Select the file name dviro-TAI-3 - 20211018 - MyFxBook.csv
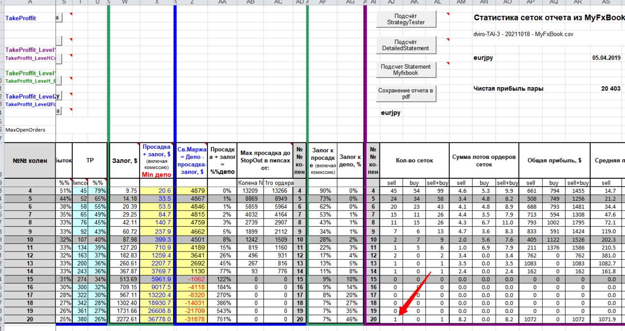This screenshot has height=331, width=625. (523, 35)
